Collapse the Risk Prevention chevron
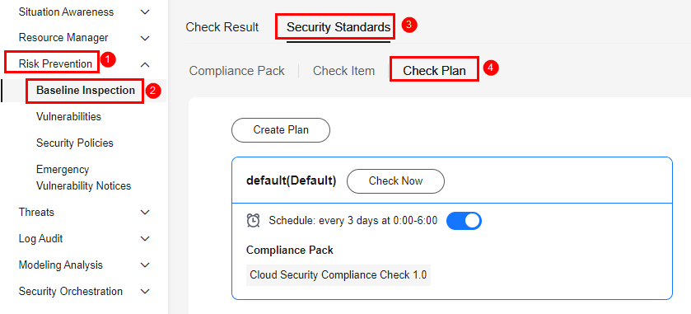Viewport: 691px width, 314px height. click(x=145, y=65)
